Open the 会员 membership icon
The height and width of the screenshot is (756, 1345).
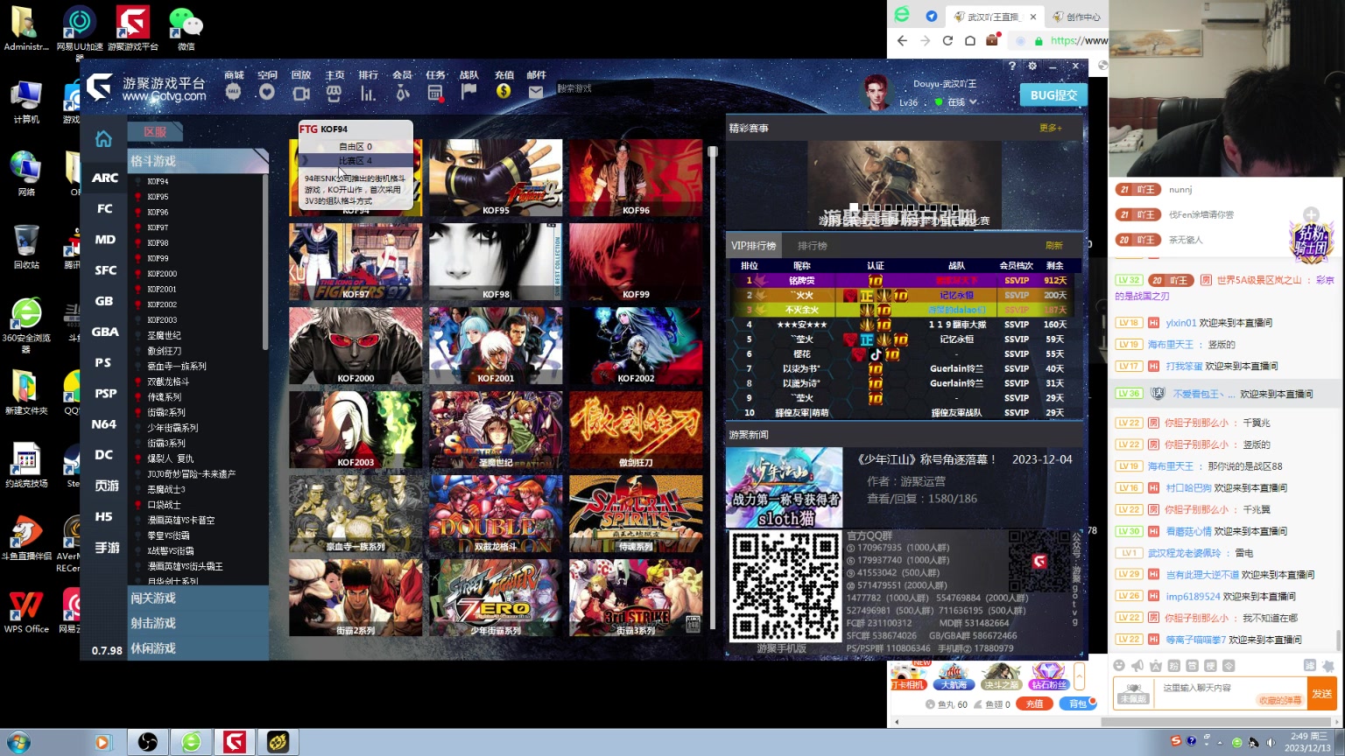coord(401,91)
